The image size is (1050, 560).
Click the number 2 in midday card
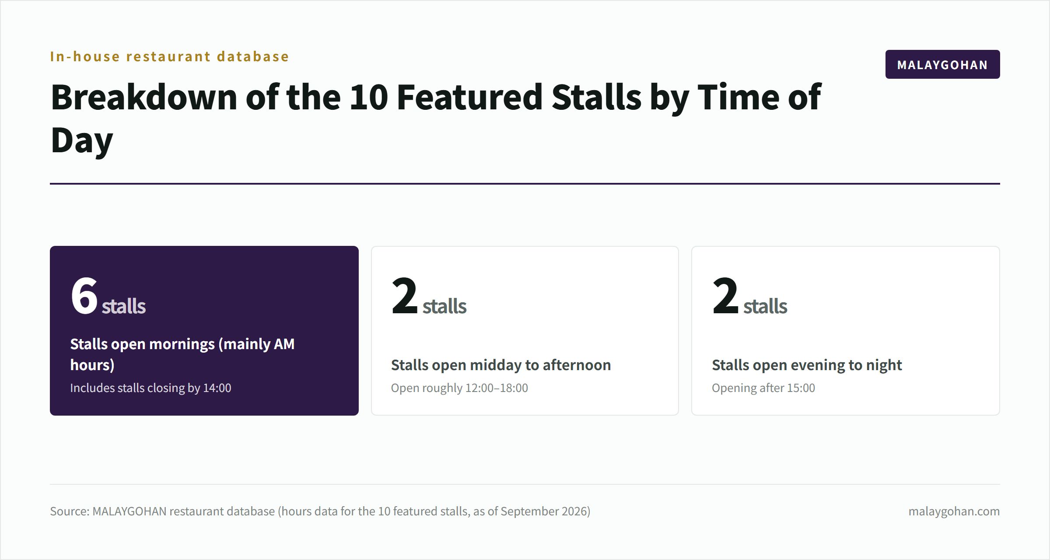(x=405, y=296)
